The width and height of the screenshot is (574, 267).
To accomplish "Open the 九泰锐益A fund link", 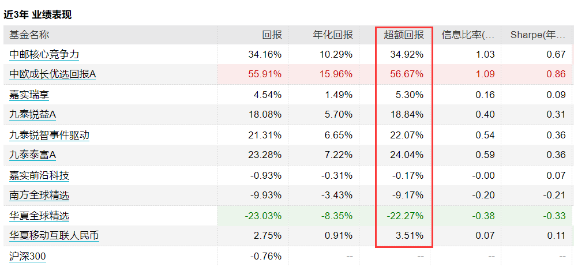I will click(x=32, y=115).
